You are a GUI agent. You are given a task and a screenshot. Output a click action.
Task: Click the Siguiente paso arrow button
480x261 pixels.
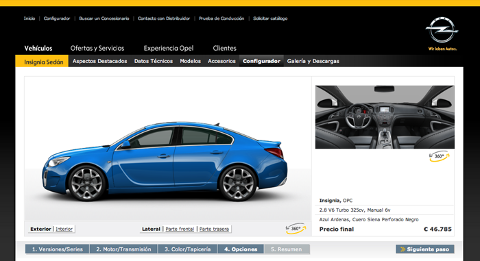tap(425, 249)
